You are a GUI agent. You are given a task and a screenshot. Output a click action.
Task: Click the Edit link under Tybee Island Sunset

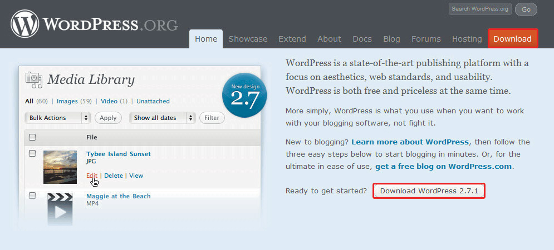point(91,176)
